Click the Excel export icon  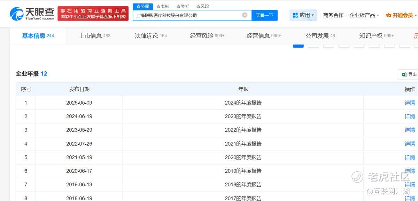click(404, 74)
